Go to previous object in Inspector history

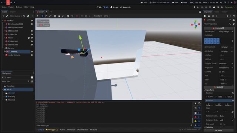click(227, 16)
